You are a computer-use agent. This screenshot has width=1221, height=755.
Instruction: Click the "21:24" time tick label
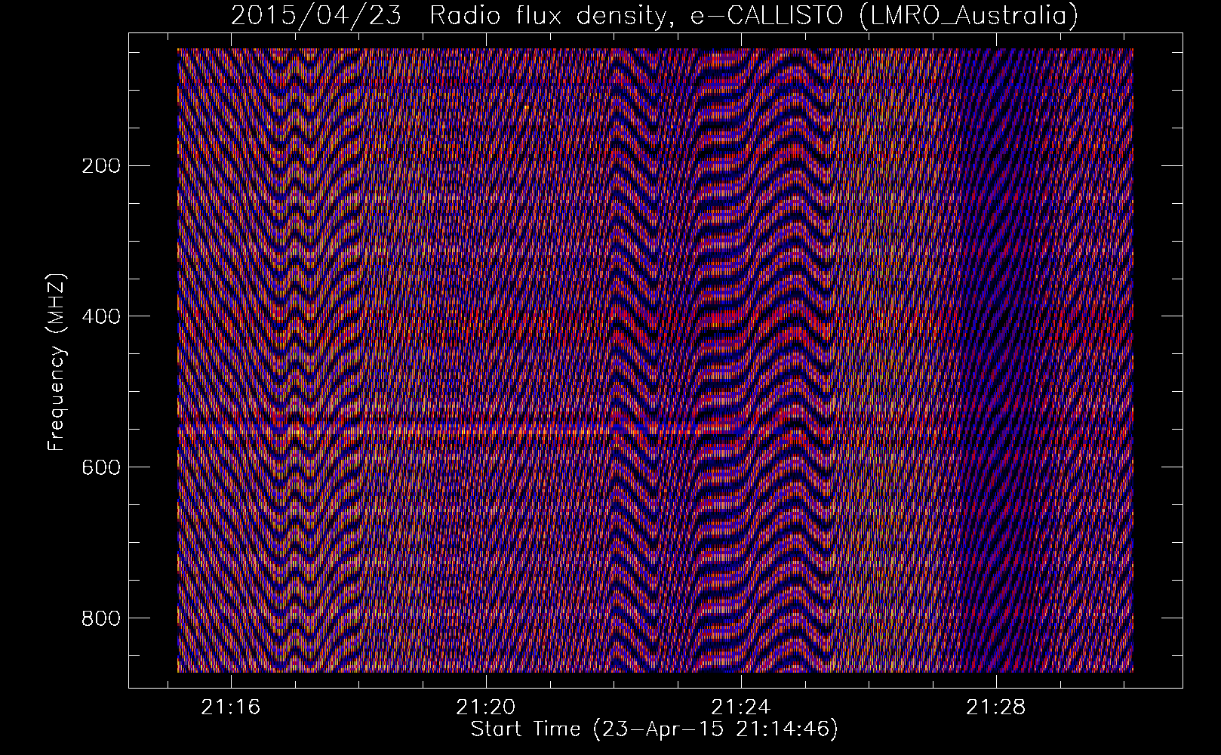[x=741, y=707]
